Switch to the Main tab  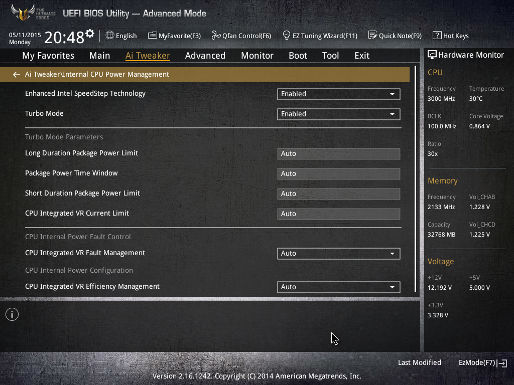click(x=100, y=56)
